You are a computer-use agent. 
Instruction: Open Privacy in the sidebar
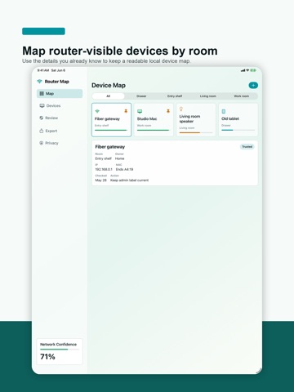coord(60,143)
